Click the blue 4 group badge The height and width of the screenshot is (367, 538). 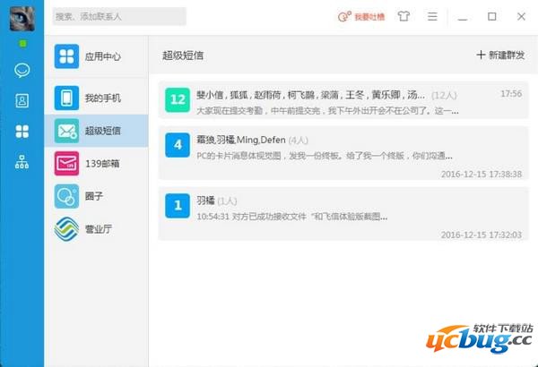178,145
